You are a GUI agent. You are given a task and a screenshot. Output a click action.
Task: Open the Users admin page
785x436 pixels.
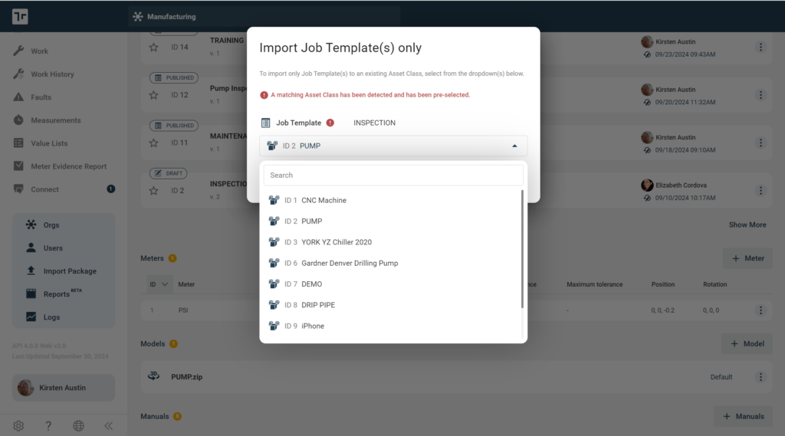53,248
